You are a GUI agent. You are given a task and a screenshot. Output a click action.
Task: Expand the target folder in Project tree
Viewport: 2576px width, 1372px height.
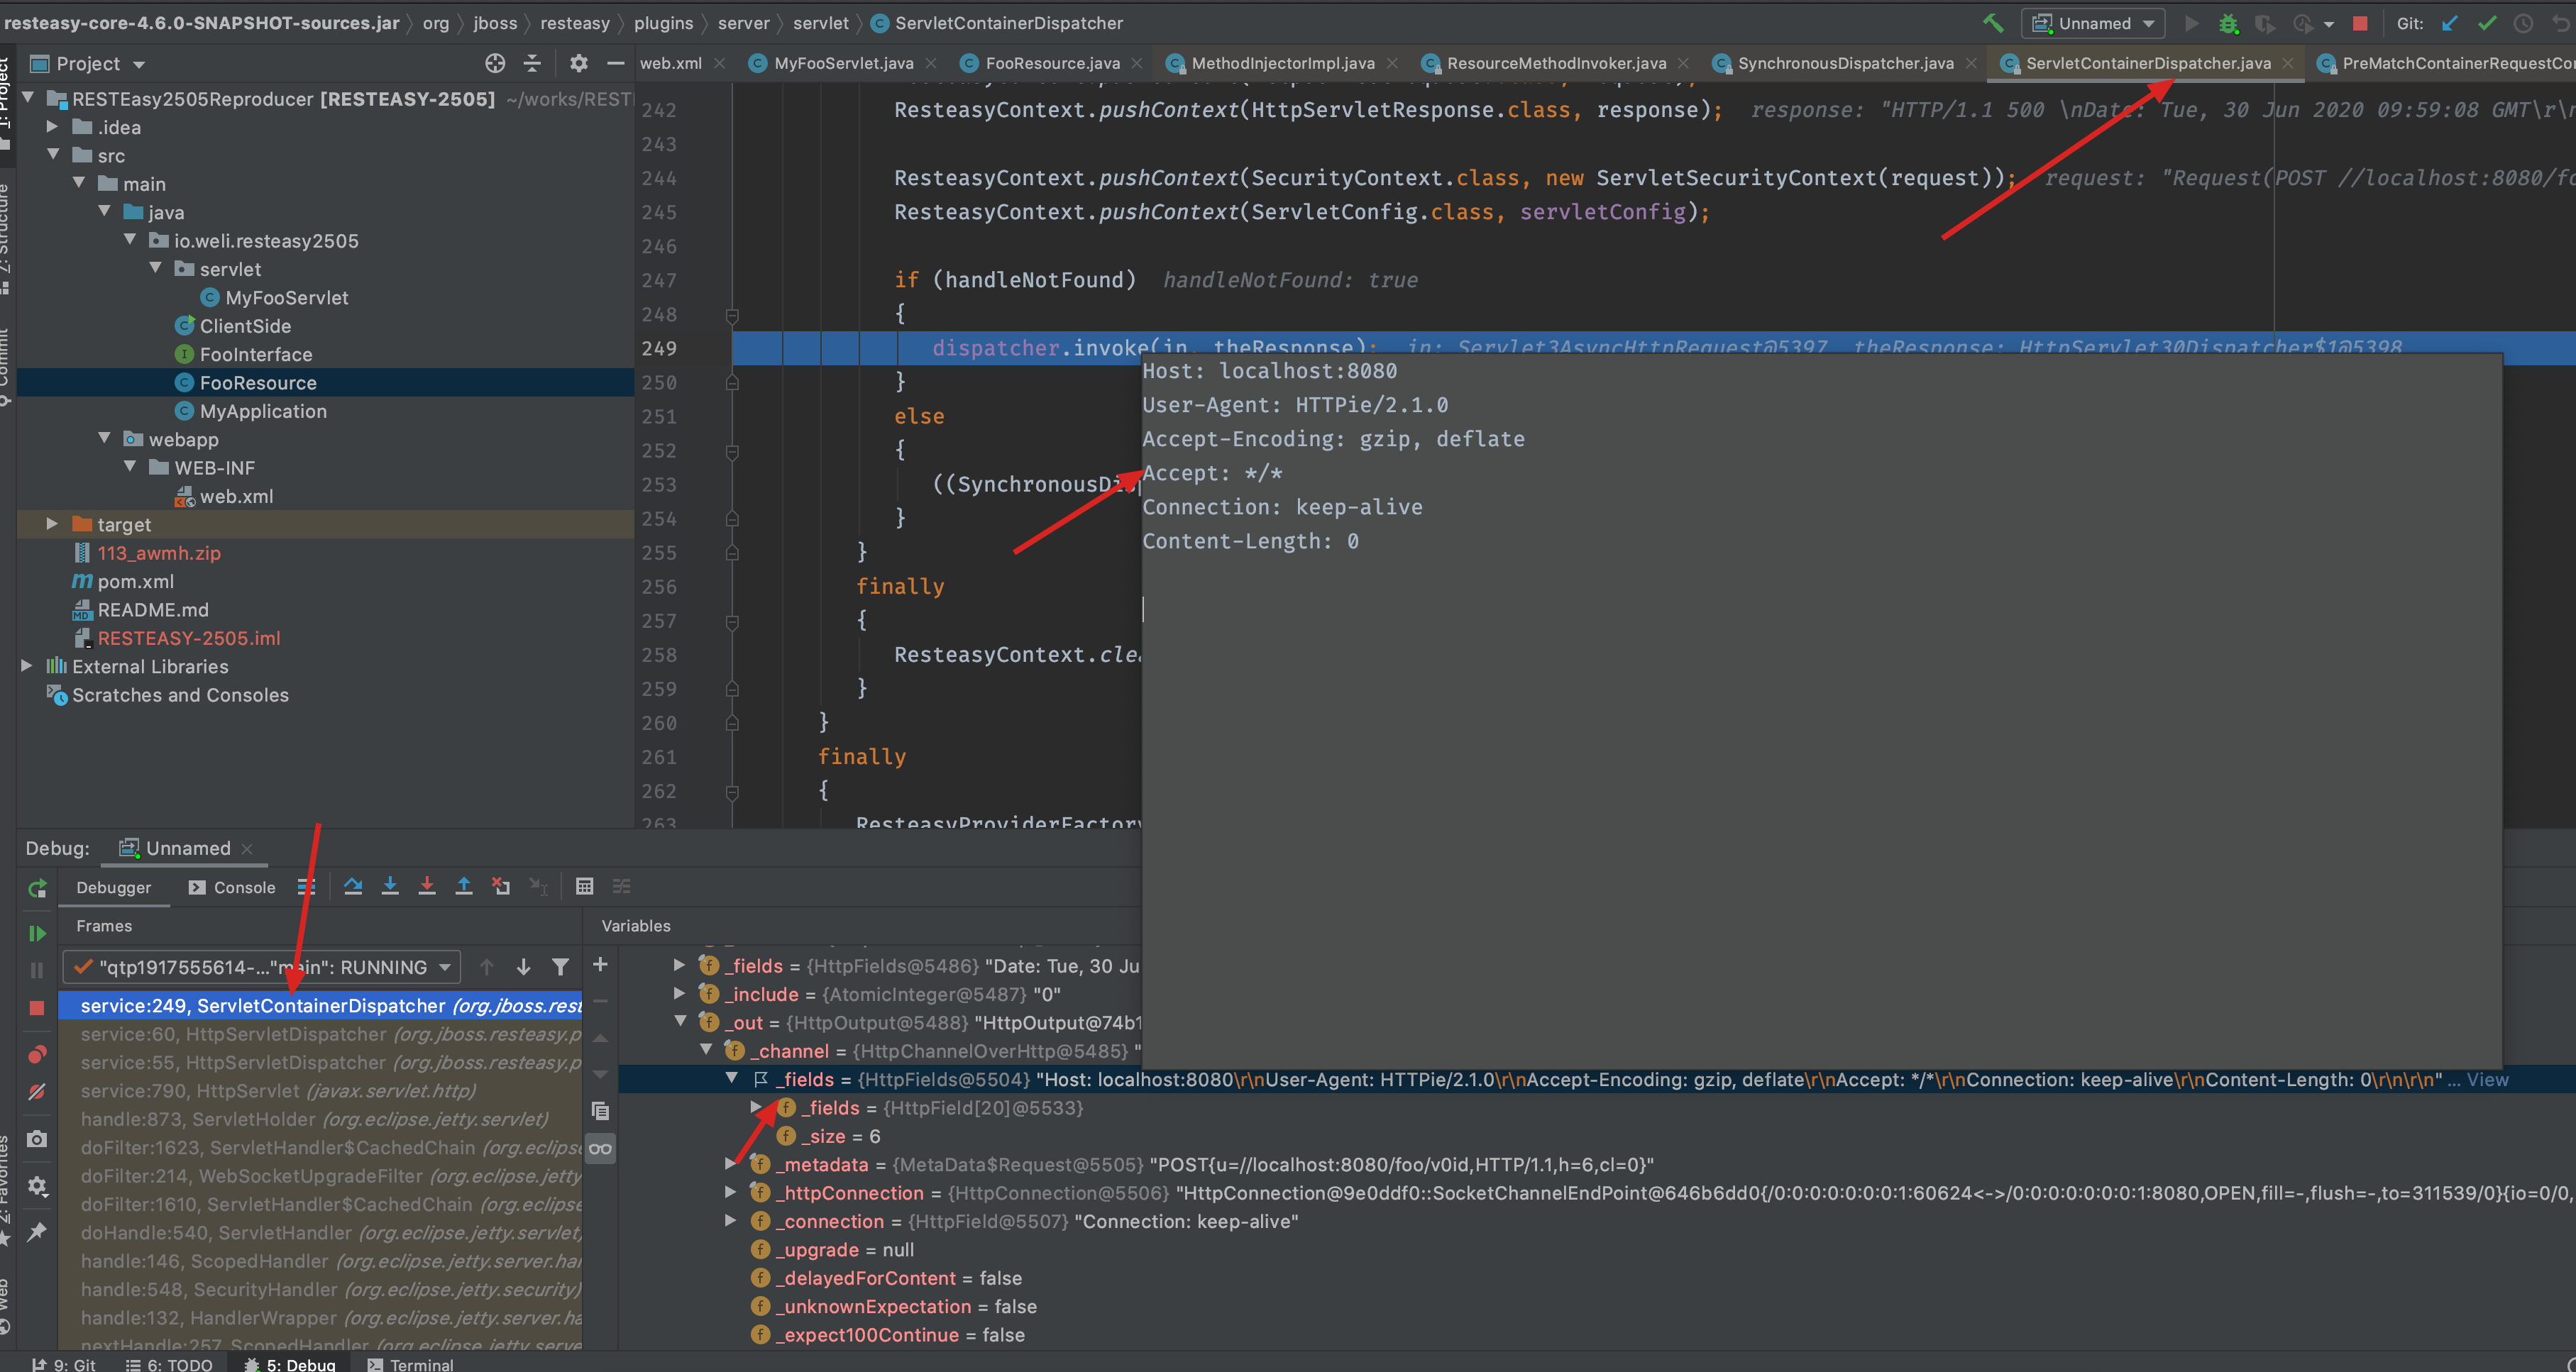[x=52, y=524]
